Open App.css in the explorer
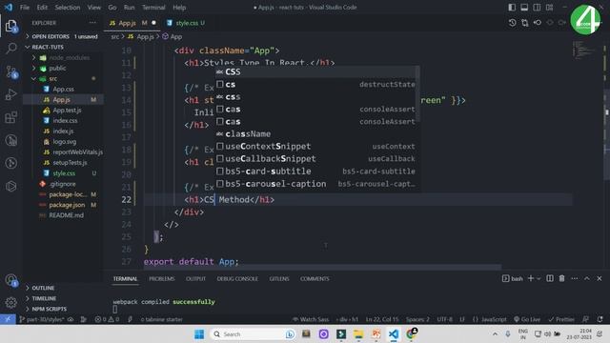Image resolution: width=610 pixels, height=343 pixels. coord(64,89)
